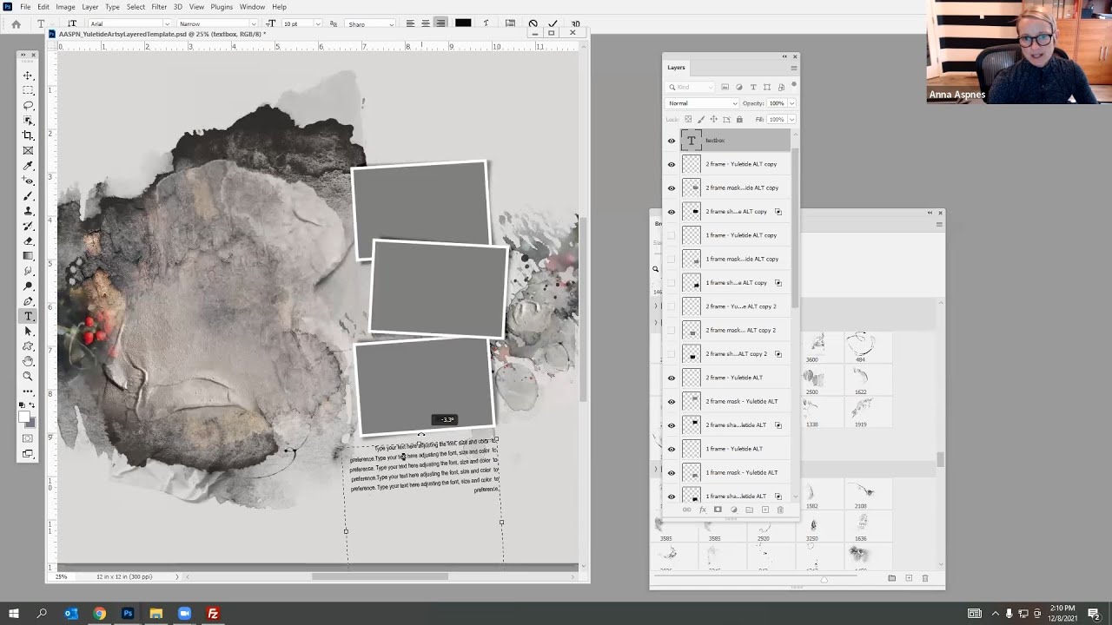Click the Home icon in options bar
1112x625 pixels.
click(x=16, y=24)
